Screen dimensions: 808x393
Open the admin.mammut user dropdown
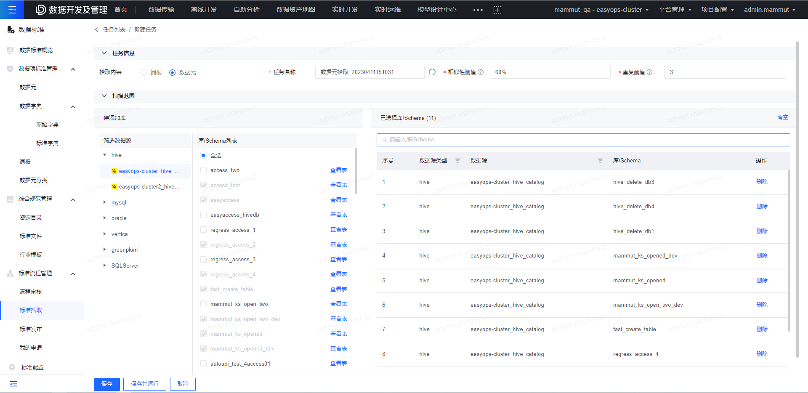tap(770, 10)
